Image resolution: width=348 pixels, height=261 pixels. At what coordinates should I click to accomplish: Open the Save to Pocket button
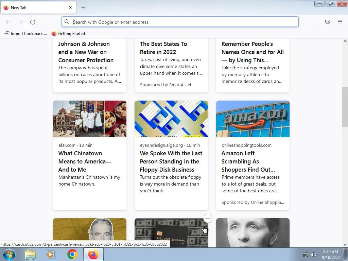click(x=328, y=22)
